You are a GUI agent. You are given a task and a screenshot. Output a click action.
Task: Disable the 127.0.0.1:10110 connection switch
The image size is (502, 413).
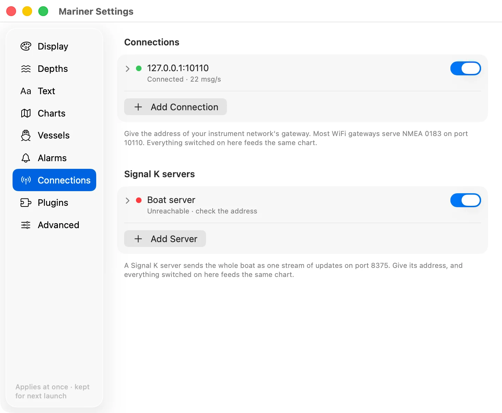[x=466, y=68]
